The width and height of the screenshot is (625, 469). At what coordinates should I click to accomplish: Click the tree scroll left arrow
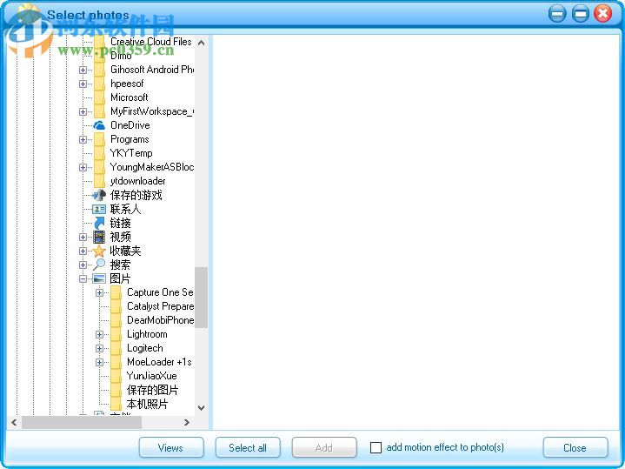(x=14, y=422)
